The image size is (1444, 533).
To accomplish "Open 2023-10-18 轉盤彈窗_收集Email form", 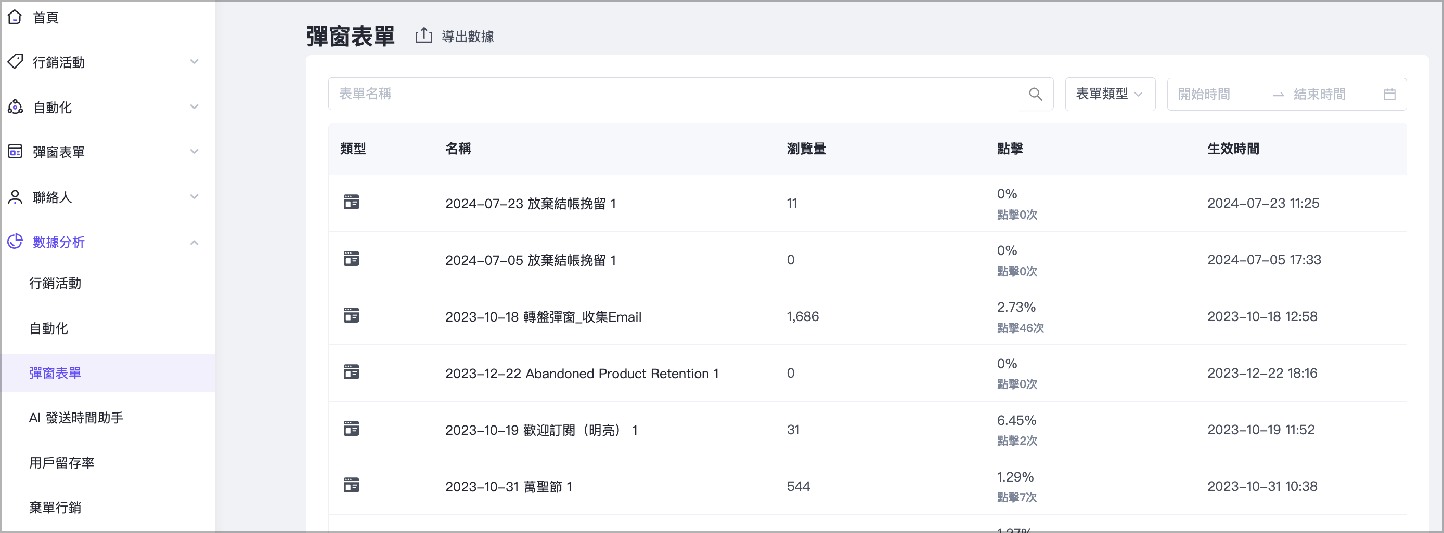I will (543, 316).
